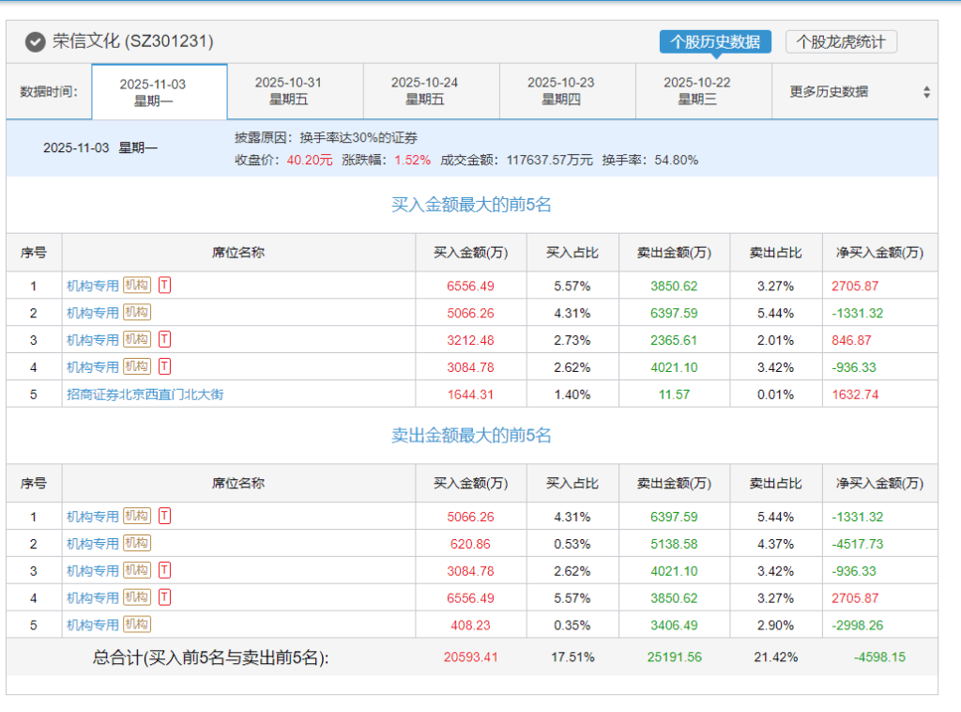Open the 机构专用 link in sell table row 2

[x=93, y=544]
